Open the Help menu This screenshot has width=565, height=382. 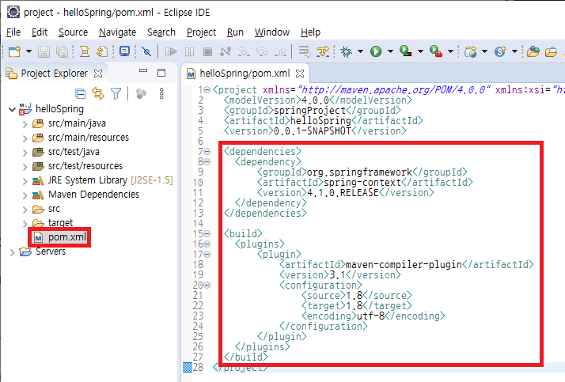(x=310, y=32)
